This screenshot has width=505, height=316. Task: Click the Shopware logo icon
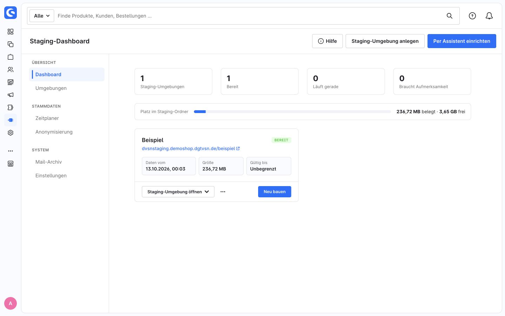click(11, 13)
